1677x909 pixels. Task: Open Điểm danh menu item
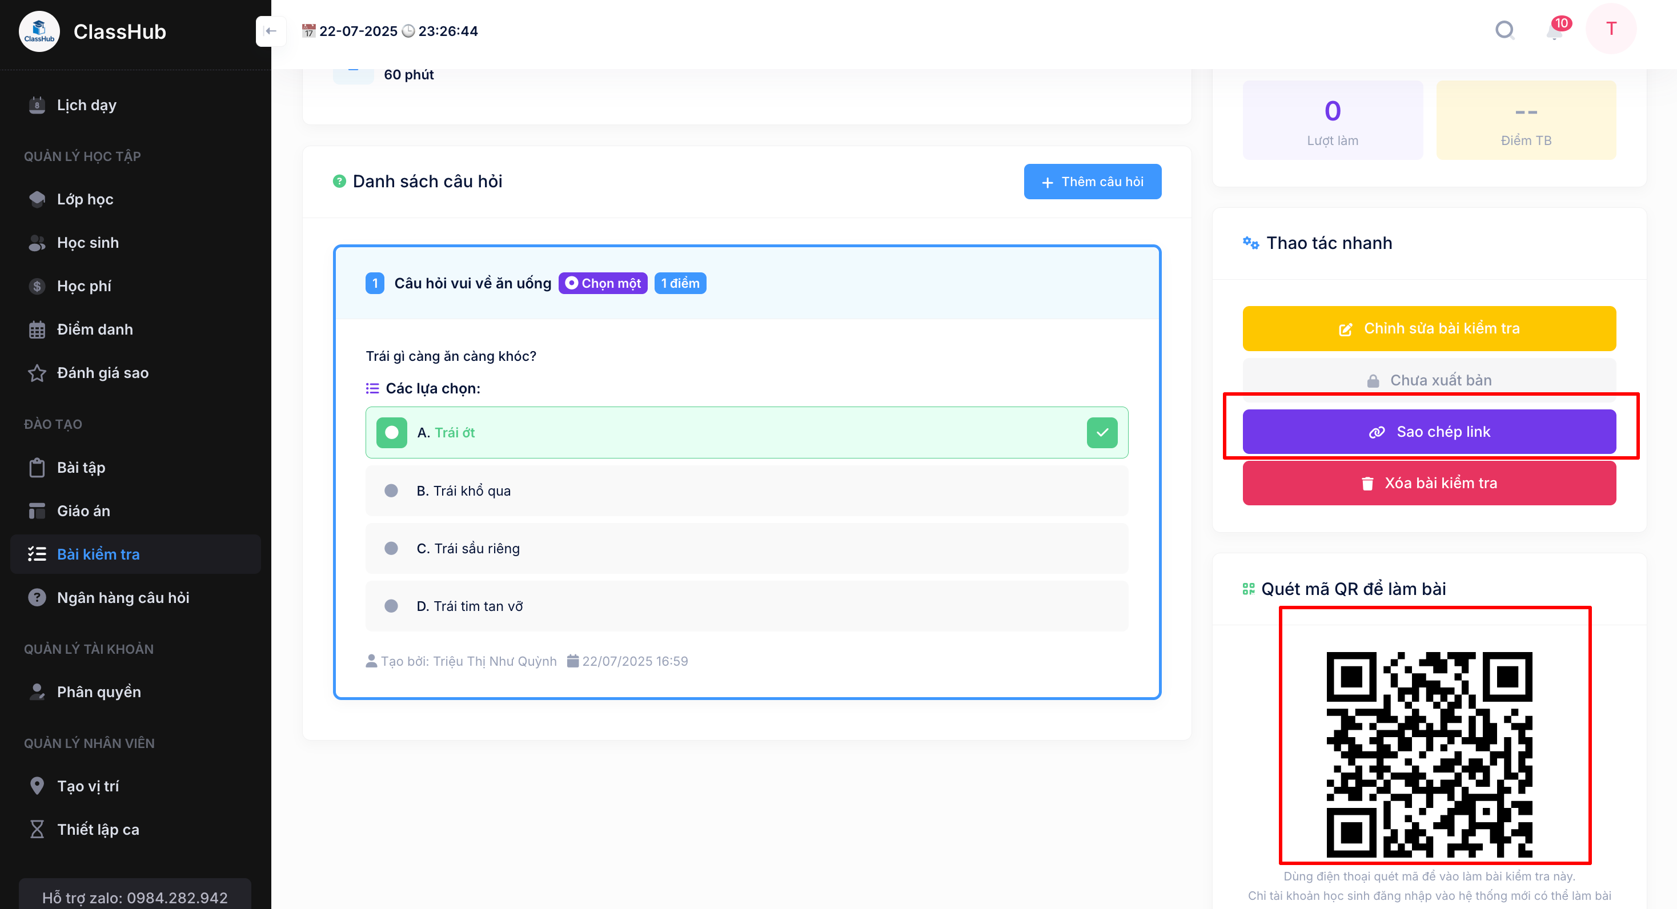coord(135,330)
